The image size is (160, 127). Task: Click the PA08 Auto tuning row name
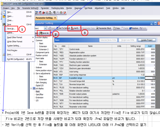coord(90,72)
